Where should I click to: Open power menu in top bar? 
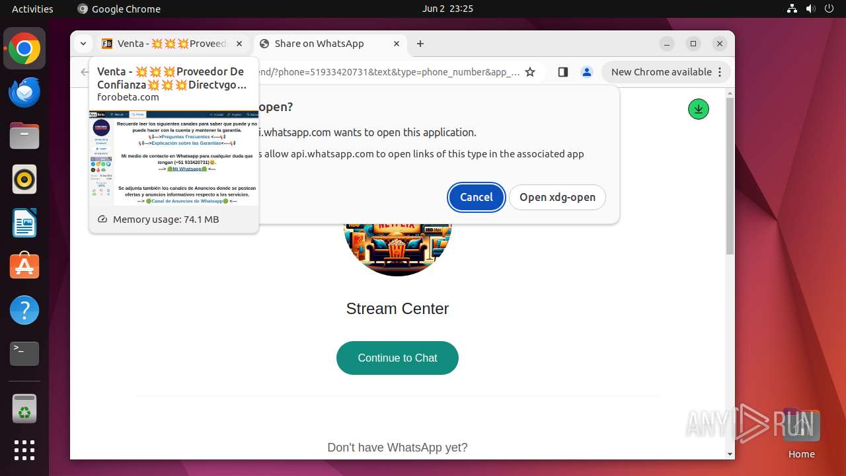(x=829, y=9)
